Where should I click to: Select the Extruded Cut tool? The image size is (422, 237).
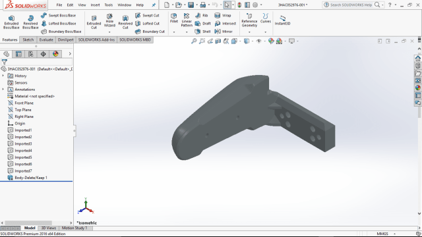click(94, 22)
